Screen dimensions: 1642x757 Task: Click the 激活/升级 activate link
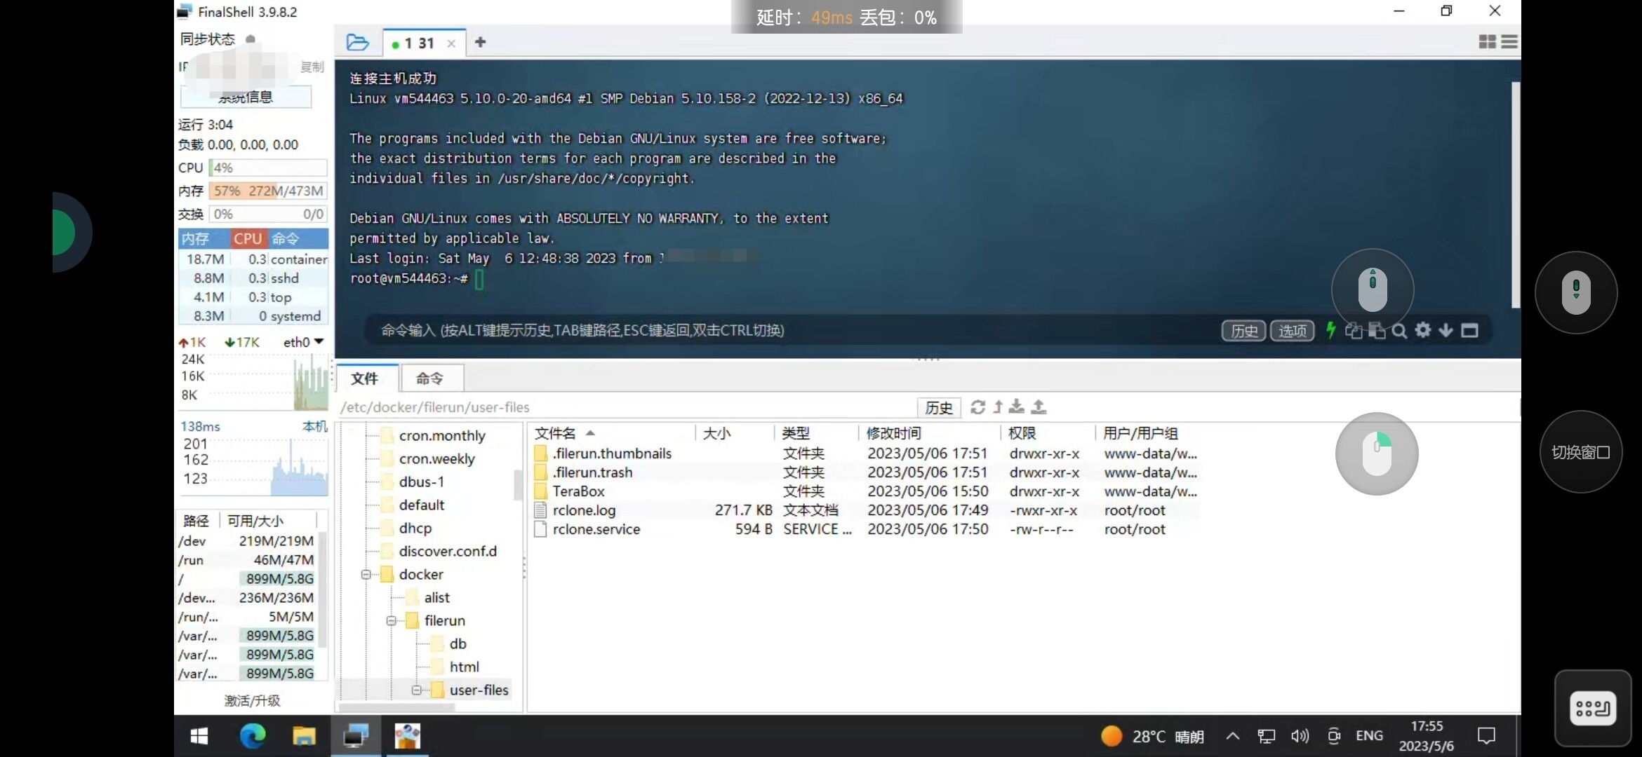(x=252, y=701)
